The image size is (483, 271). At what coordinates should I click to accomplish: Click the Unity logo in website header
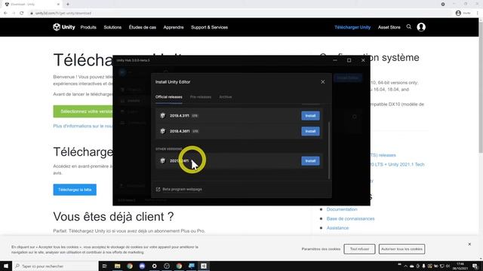63,27
